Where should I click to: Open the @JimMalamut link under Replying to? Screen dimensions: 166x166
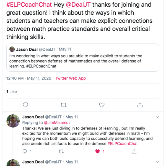[57, 123]
